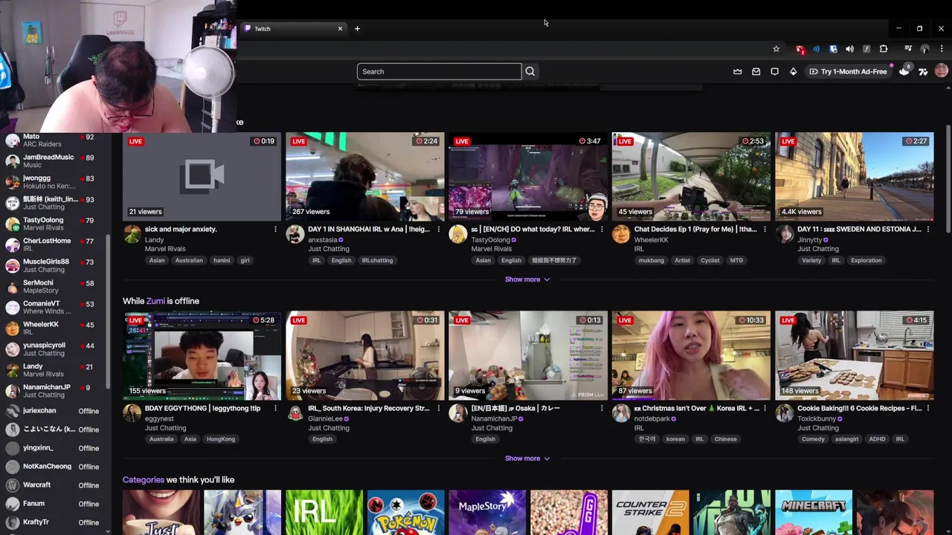Click the Exploration tag
952x535 pixels.
(x=866, y=260)
